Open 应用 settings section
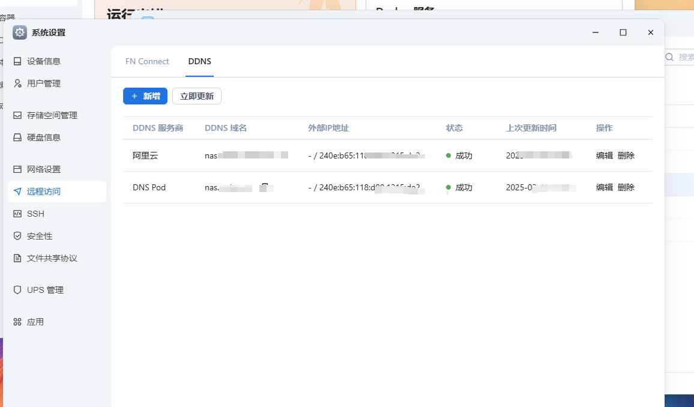This screenshot has height=407, width=694. tap(56, 322)
